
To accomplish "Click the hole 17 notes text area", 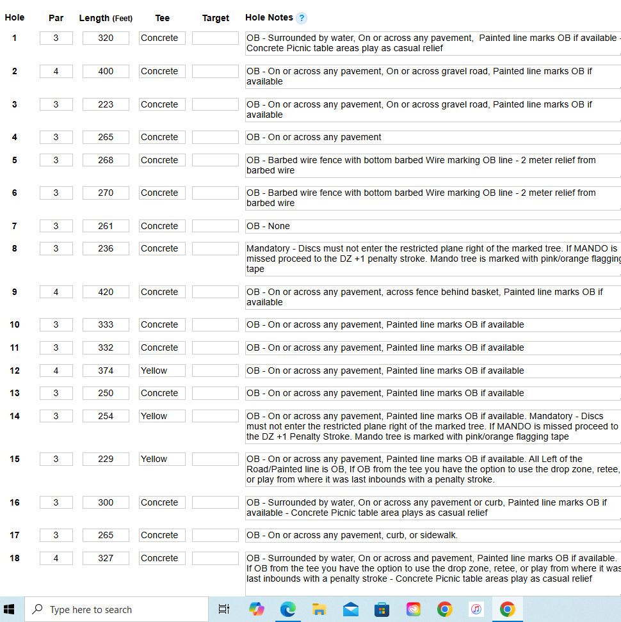I will click(433, 536).
